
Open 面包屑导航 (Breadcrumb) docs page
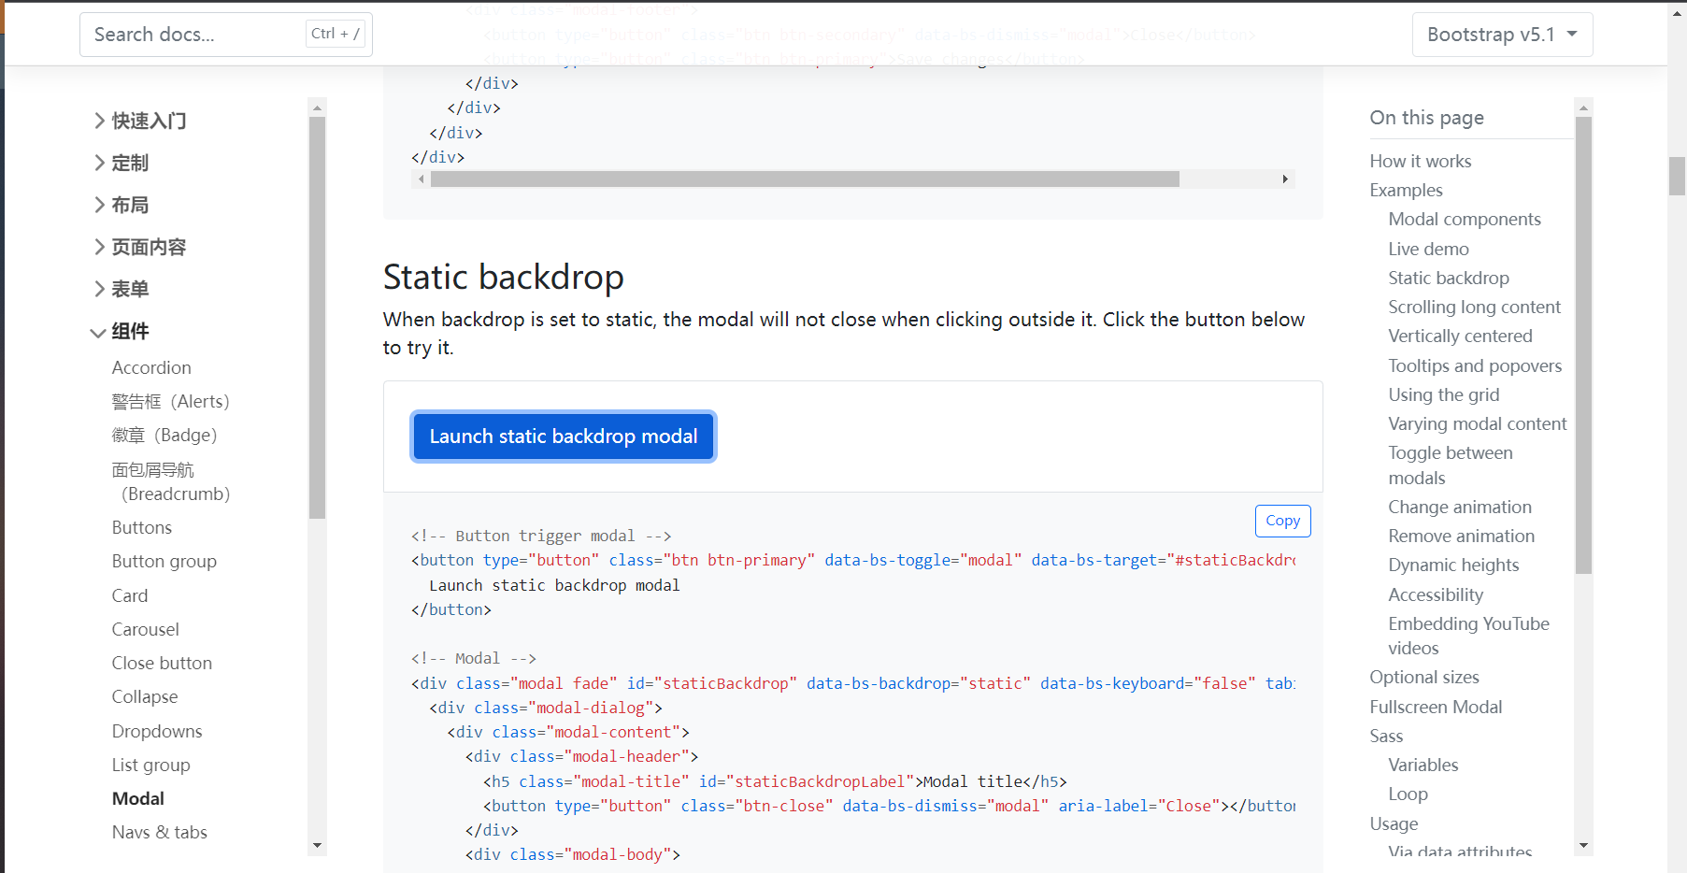[171, 481]
